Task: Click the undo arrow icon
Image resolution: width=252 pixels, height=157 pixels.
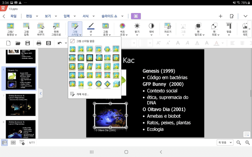Action: point(60,43)
